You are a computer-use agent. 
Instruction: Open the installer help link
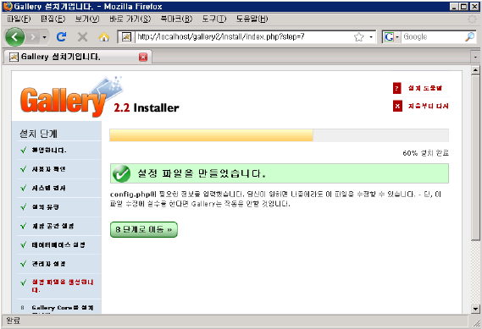click(x=425, y=88)
